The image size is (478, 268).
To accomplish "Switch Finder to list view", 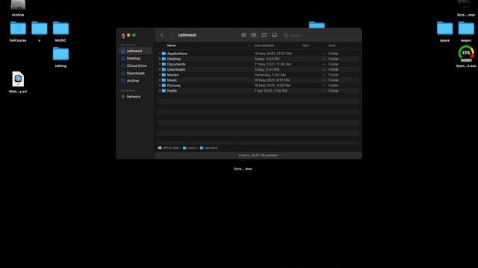I will tap(253, 35).
